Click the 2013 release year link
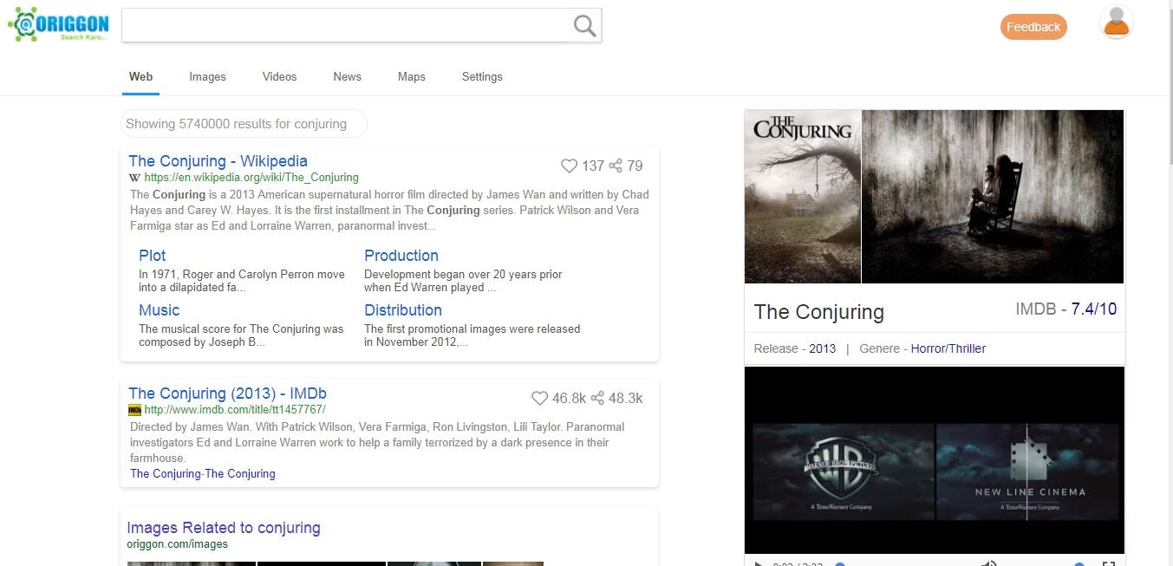The image size is (1173, 566). (823, 348)
